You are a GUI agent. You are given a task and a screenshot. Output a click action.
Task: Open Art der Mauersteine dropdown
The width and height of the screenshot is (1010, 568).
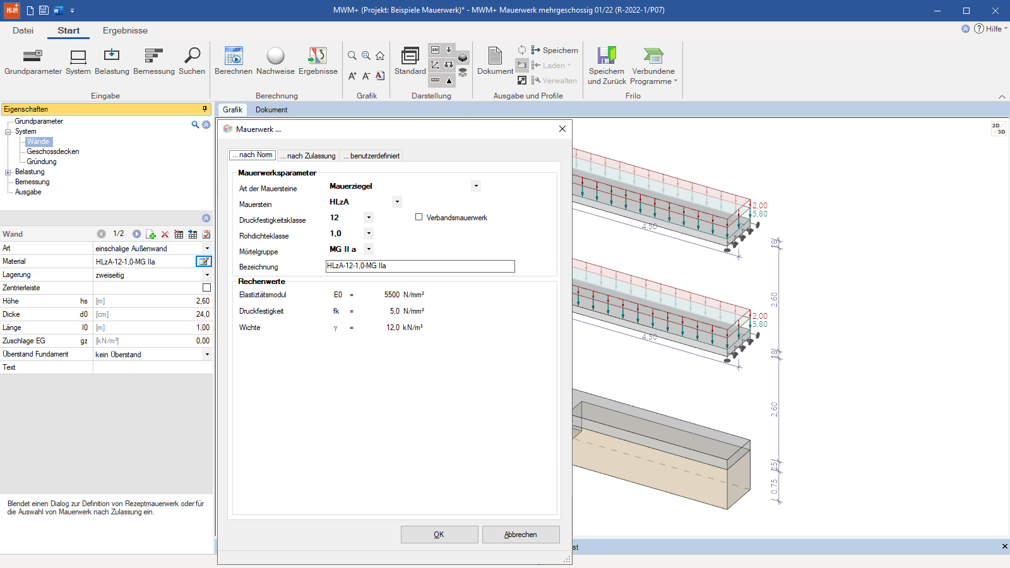476,186
